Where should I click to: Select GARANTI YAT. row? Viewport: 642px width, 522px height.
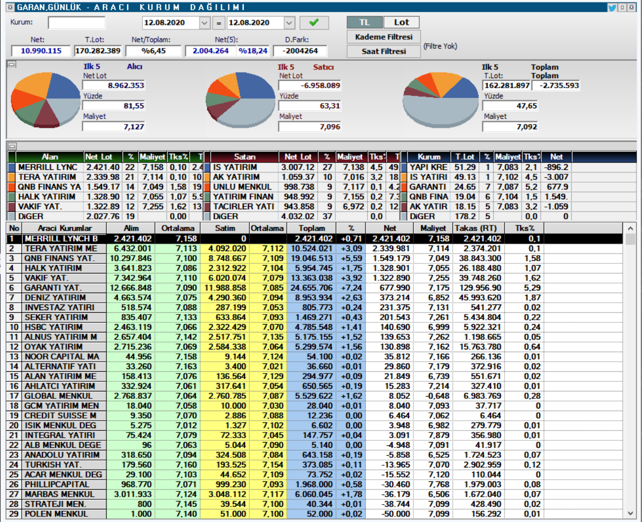314,288
